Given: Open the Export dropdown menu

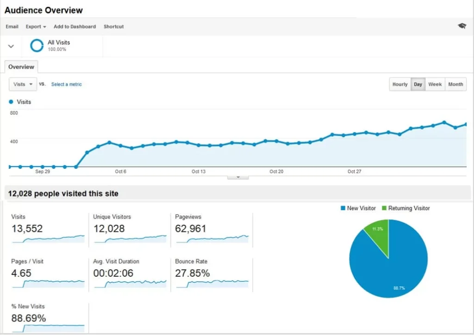Looking at the screenshot, I should point(36,27).
